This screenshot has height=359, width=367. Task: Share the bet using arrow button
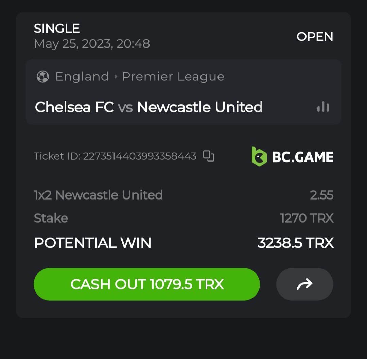coord(304,284)
